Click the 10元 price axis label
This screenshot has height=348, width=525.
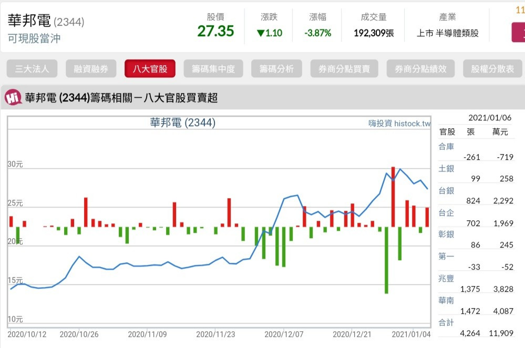(x=15, y=319)
